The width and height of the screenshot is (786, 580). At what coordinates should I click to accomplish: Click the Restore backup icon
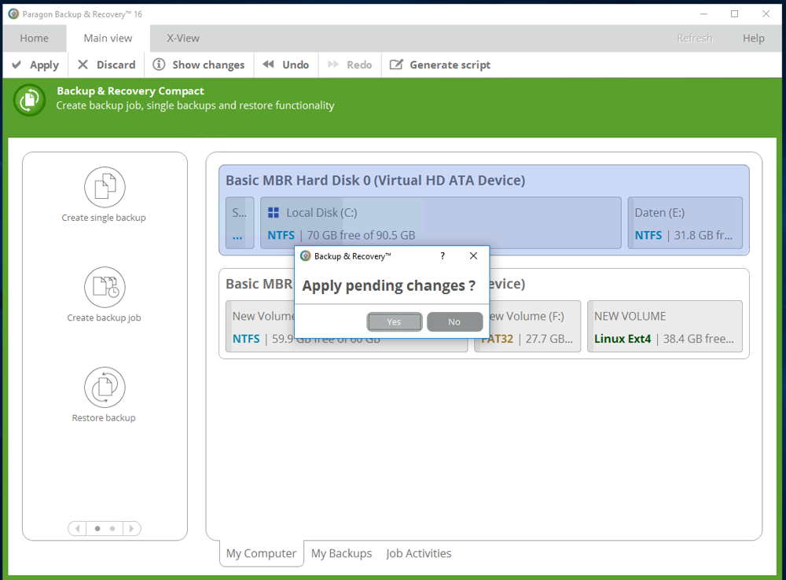(104, 387)
